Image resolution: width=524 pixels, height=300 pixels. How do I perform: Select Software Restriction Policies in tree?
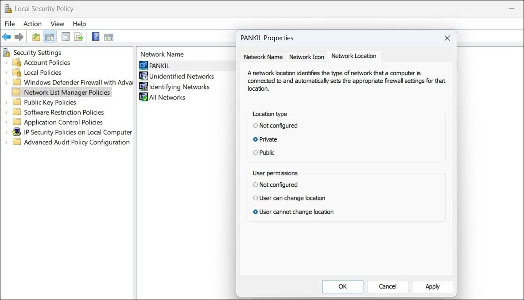pos(64,112)
